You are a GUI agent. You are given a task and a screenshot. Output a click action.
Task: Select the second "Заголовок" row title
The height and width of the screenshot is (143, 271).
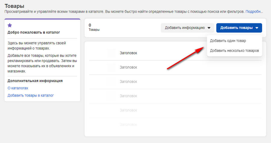pos(128,67)
